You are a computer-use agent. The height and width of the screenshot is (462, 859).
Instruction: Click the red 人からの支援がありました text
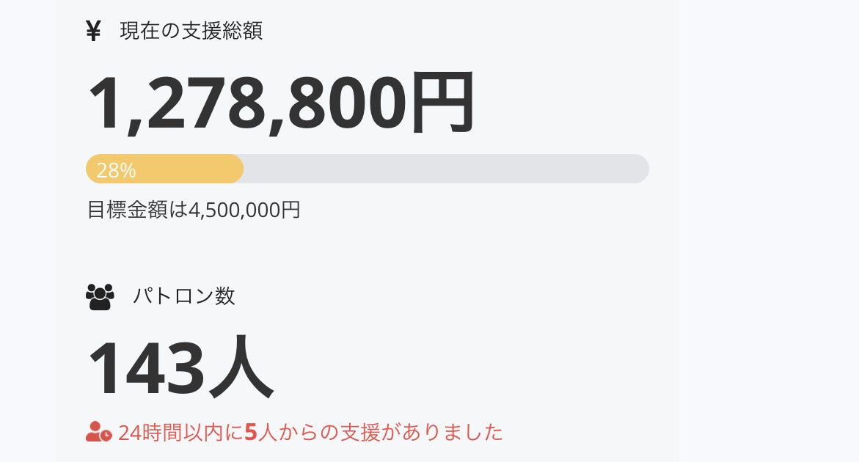pos(380,433)
